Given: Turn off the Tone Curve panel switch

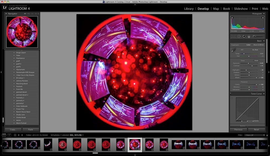Looking at the screenshot, I should click(x=230, y=94).
